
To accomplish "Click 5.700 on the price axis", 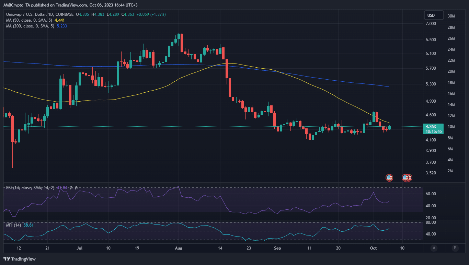I will click(x=431, y=68).
